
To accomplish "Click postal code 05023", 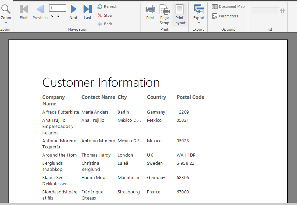I will [x=182, y=141].
